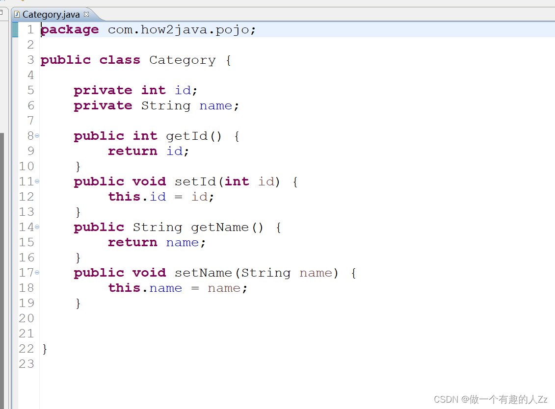Click 'int id' parameter in setId
Image resolution: width=555 pixels, height=409 pixels.
tap(250, 182)
